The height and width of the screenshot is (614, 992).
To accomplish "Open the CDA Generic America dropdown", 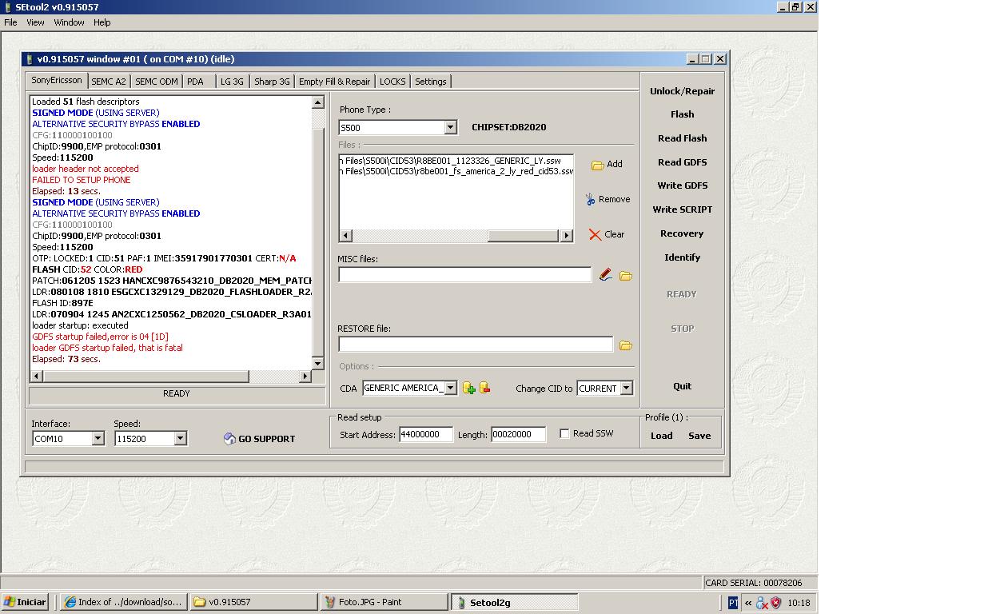I will tap(450, 388).
